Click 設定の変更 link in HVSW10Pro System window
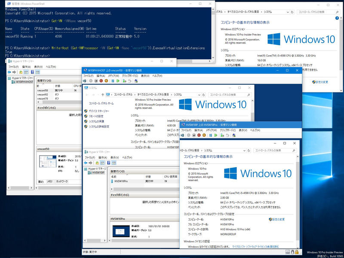Viewport: 344px width, 258px height. click(x=278, y=219)
